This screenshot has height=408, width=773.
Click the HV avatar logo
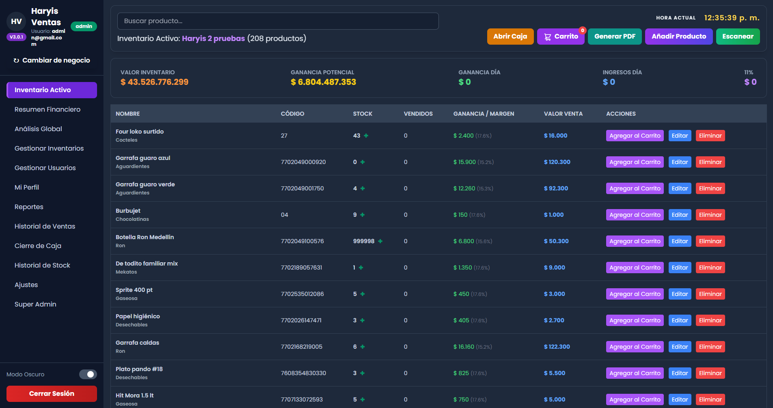[x=16, y=21]
